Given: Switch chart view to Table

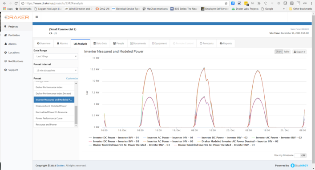Looking at the screenshot, I should point(287,52).
